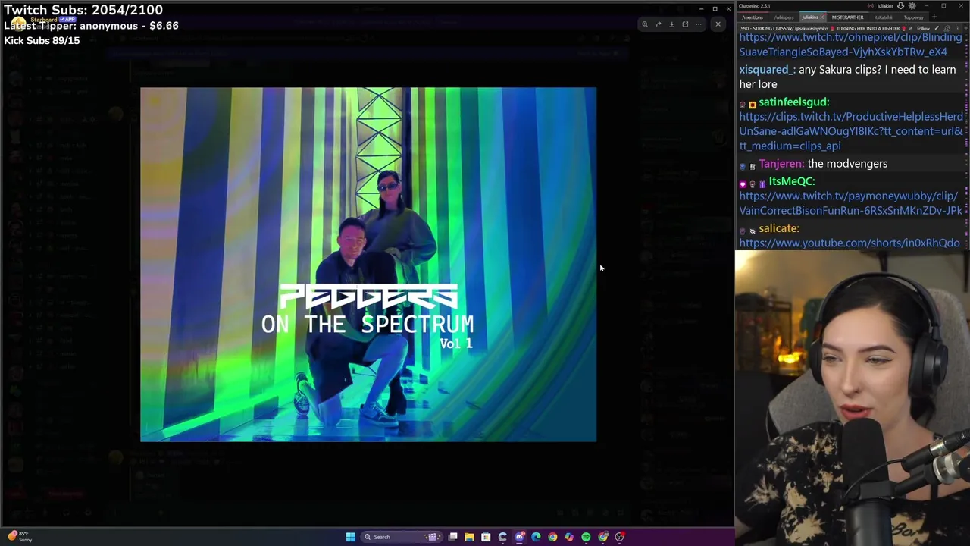This screenshot has height=546, width=970.
Task: Close the juliakins tab
Action: click(x=822, y=17)
